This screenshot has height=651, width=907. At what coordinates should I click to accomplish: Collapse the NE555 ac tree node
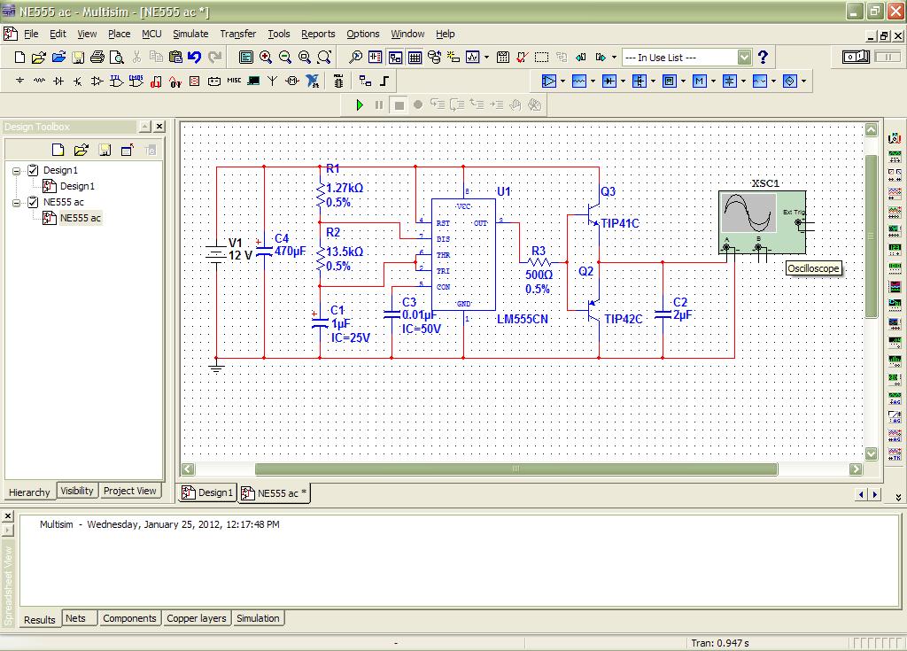17,202
